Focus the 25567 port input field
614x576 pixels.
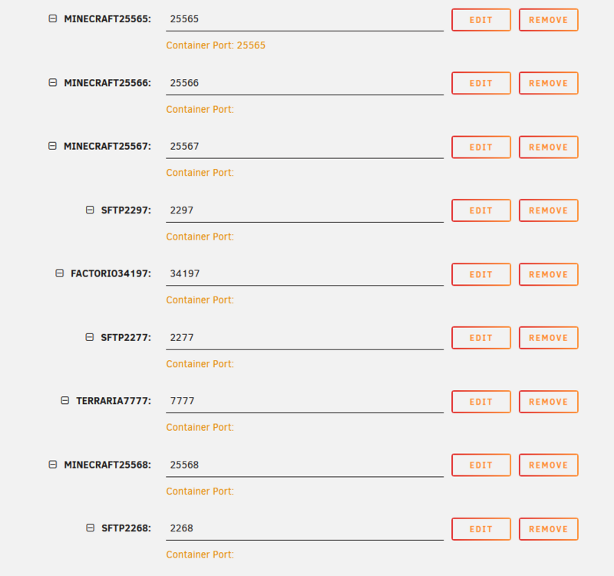[x=305, y=147]
